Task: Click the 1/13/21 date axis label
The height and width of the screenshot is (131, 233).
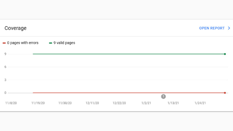Action: coord(173,103)
